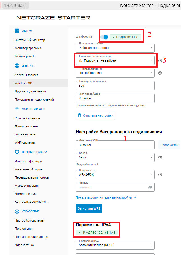The image size is (181, 255).
Task: Click the trash icon beside Очистить настройки
Action: click(x=80, y=115)
